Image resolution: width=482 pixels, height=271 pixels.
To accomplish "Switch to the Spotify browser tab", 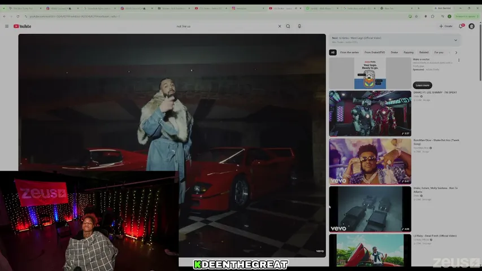I will (322, 8).
